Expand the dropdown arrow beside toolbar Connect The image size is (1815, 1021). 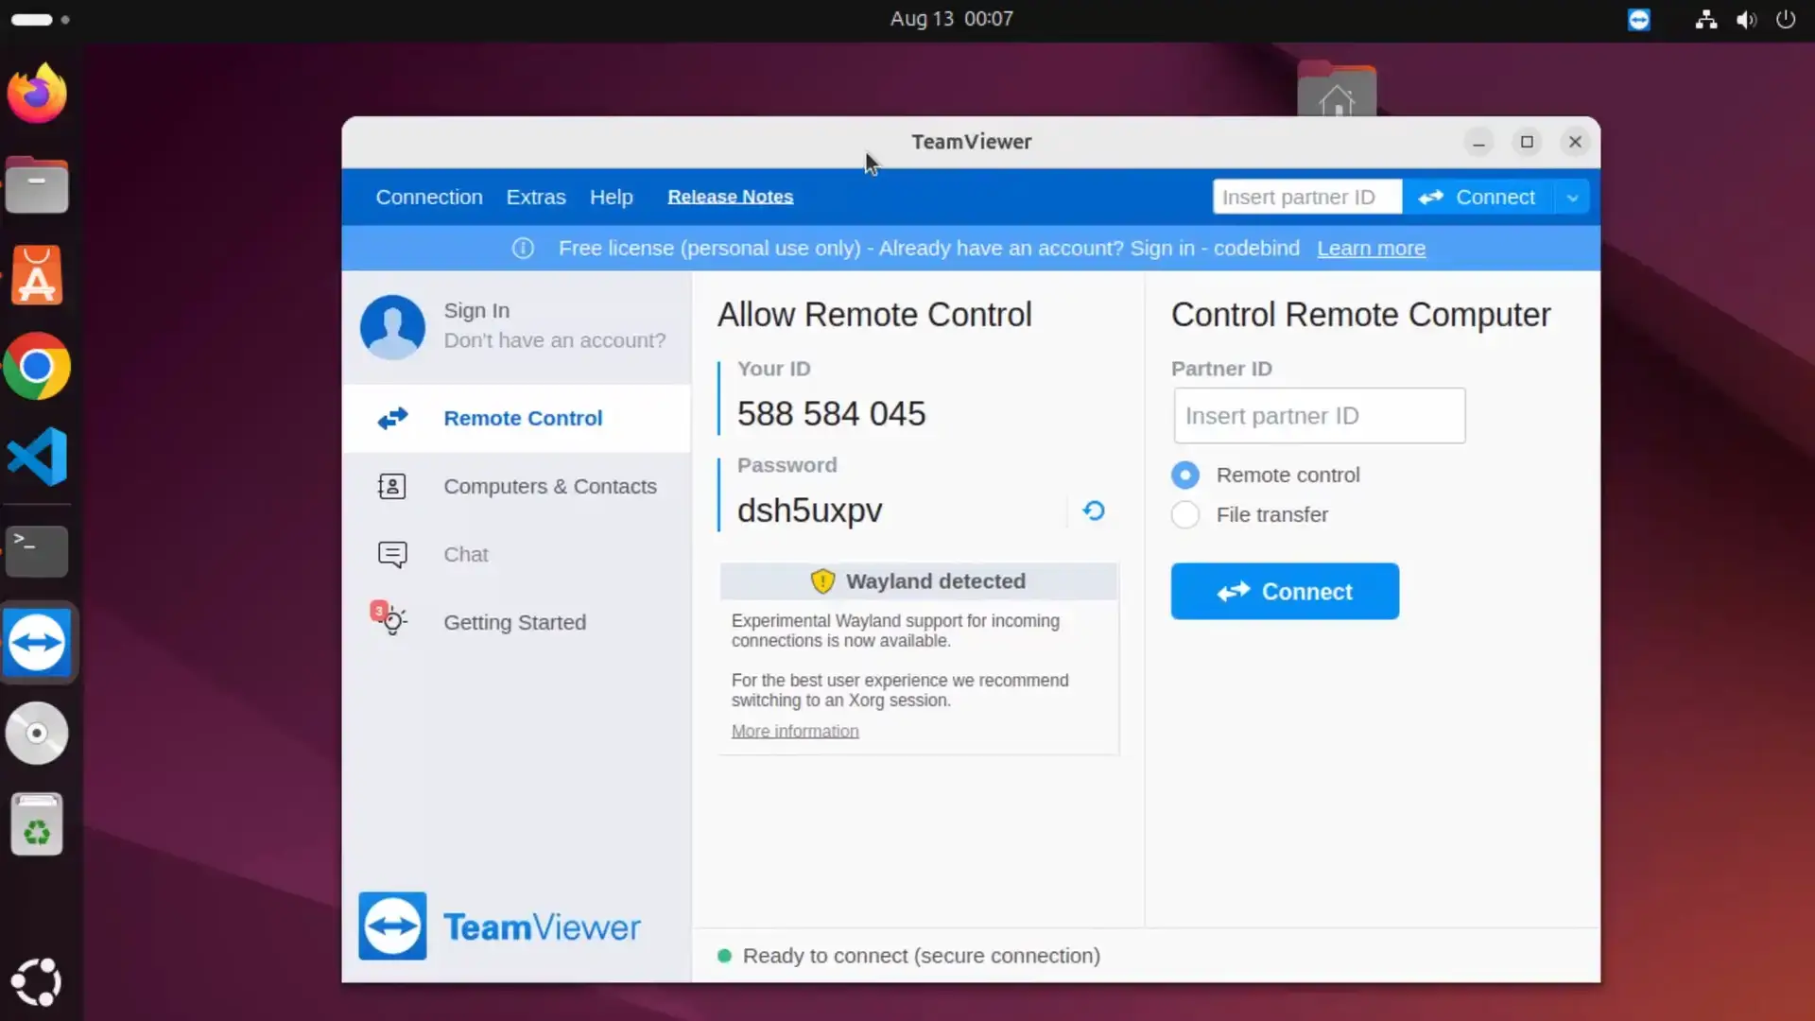pyautogui.click(x=1572, y=197)
